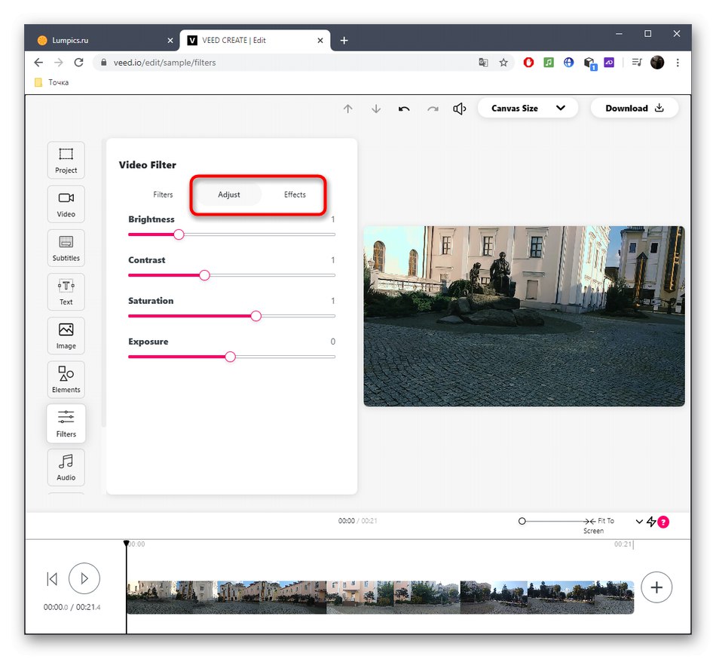Screen dimensions: 716x659
Task: Click the Exposure value 0
Action: 333,342
